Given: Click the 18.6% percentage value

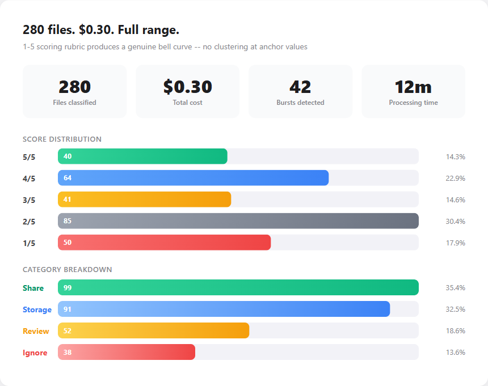Looking at the screenshot, I should tap(455, 330).
